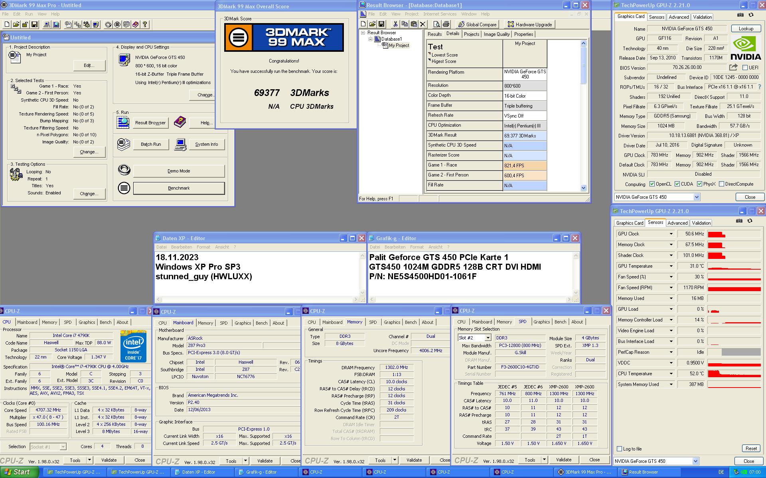
Task: Click camera icon in GPU-Z Sensors window
Action: [x=739, y=221]
